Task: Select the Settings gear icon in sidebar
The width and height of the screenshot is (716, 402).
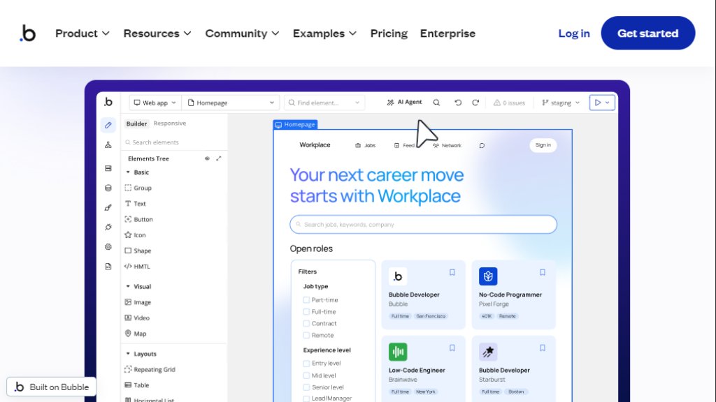Action: pyautogui.click(x=108, y=246)
